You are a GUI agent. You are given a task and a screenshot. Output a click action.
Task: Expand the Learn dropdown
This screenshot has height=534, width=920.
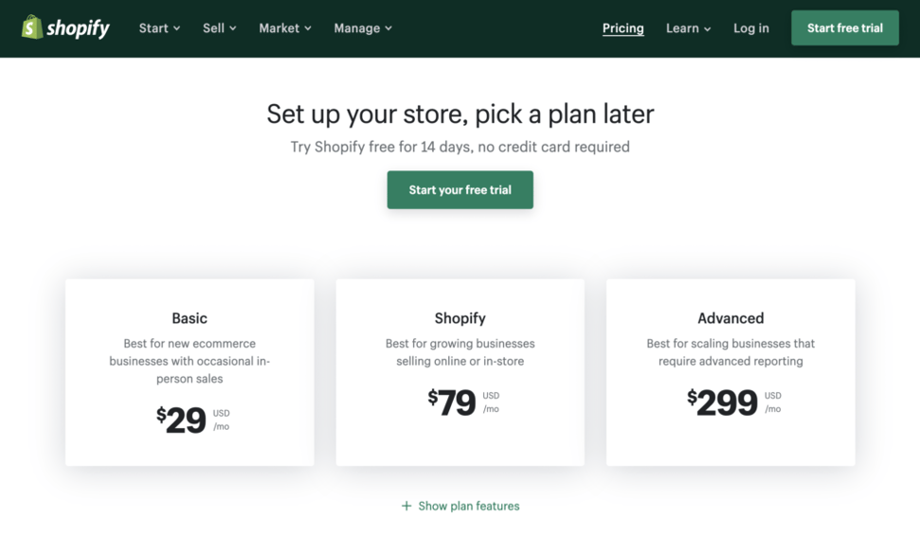[x=688, y=28]
